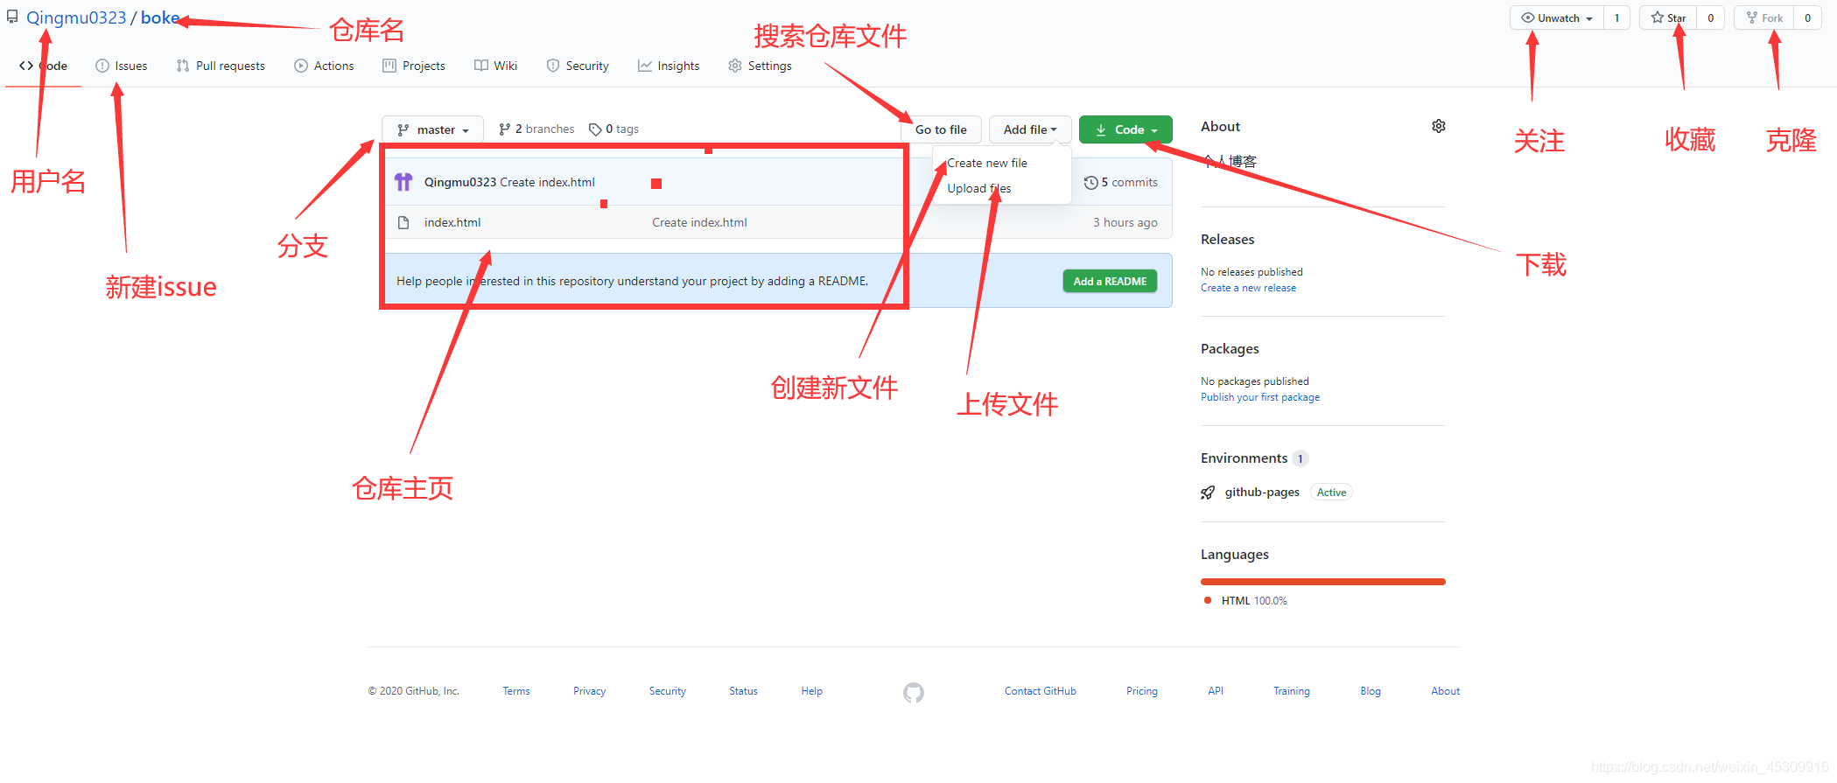Click the fork count 0
Image resolution: width=1837 pixels, height=783 pixels.
(x=1807, y=17)
